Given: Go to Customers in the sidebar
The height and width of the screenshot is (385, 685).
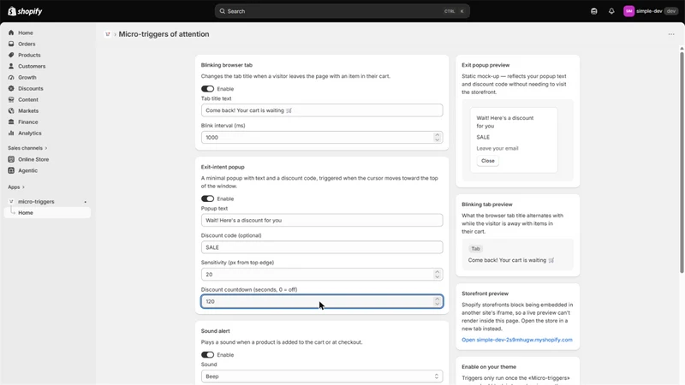Looking at the screenshot, I should 32,66.
